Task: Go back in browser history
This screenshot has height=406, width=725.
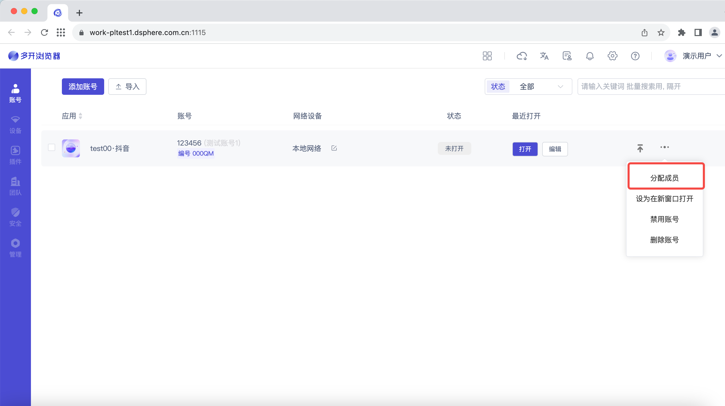Action: click(x=11, y=33)
